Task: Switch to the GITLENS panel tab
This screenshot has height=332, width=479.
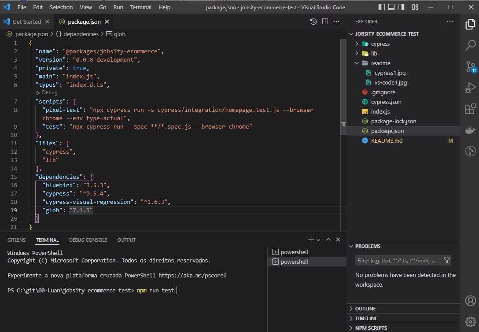Action: click(x=16, y=240)
